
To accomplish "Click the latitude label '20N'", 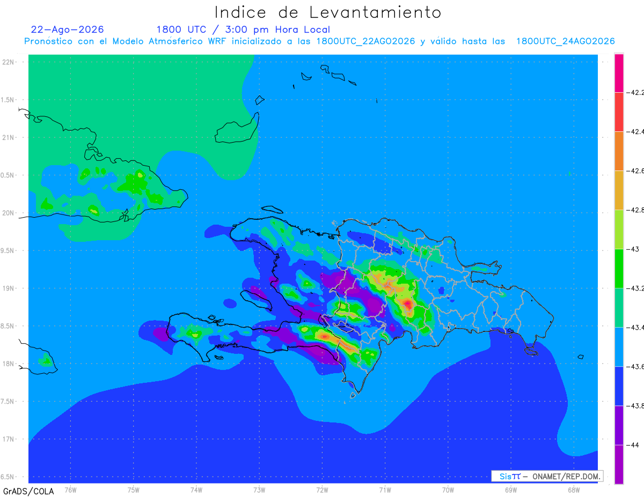I will pos(9,213).
